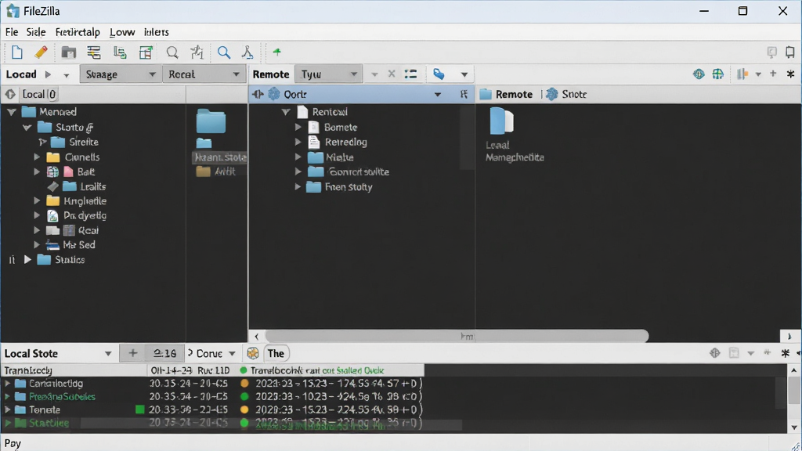Screen dimensions: 802x451
Task: Click the plus button in transfer bar
Action: (x=132, y=353)
